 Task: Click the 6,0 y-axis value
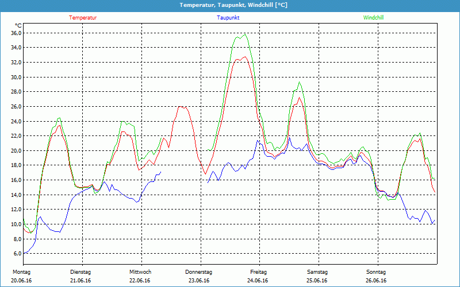click(x=18, y=254)
